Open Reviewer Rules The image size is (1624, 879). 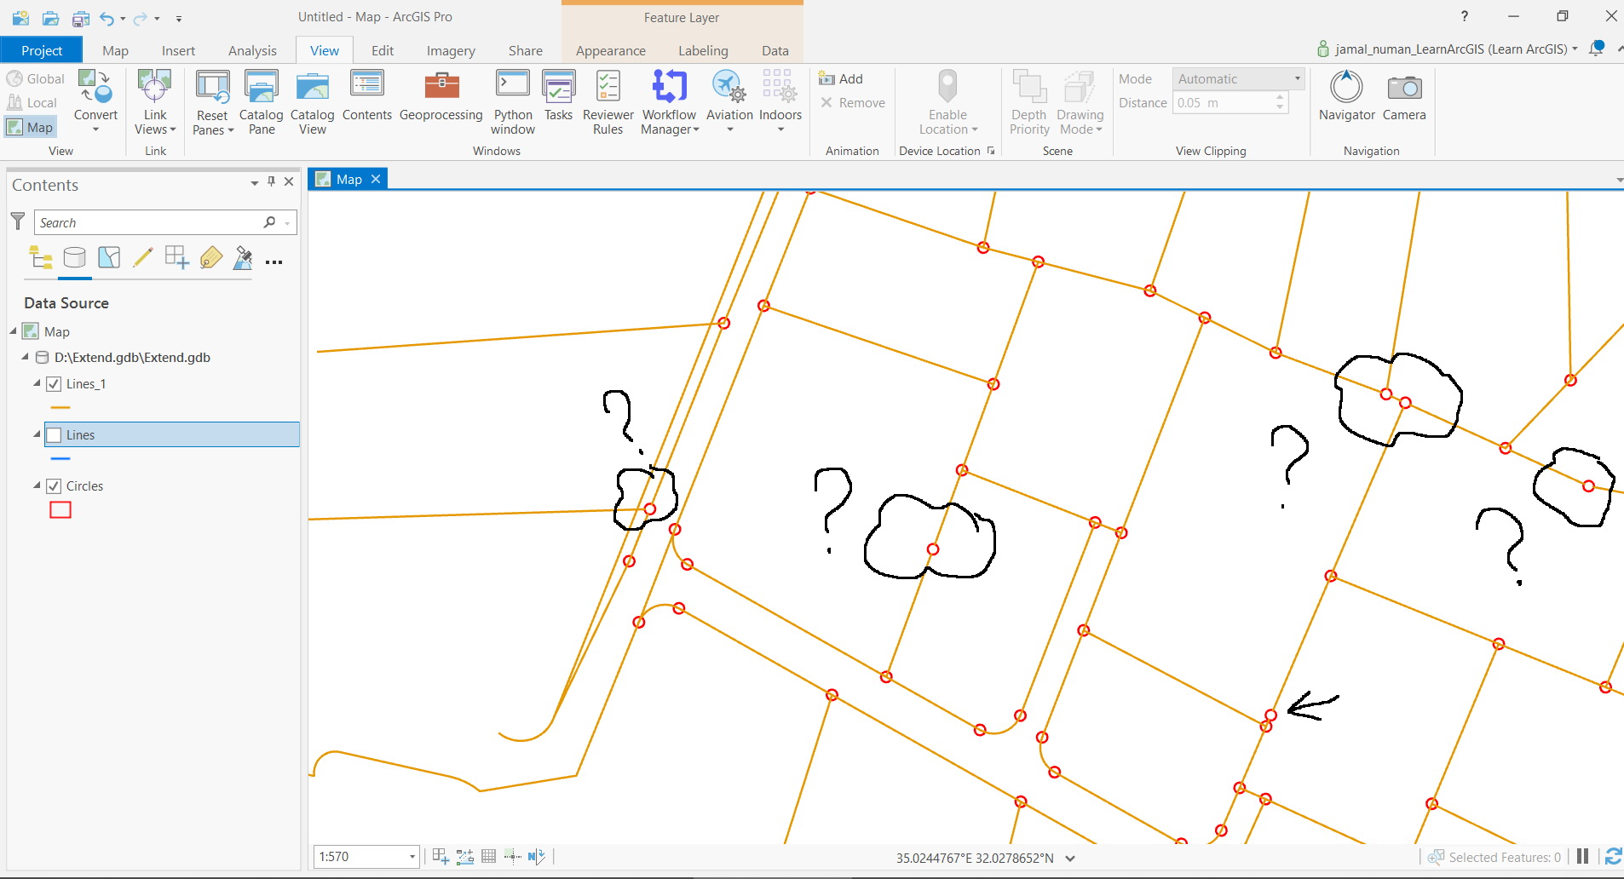[608, 101]
